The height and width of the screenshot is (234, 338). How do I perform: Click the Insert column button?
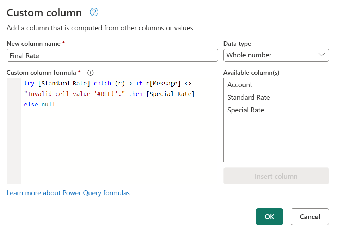[x=276, y=175]
